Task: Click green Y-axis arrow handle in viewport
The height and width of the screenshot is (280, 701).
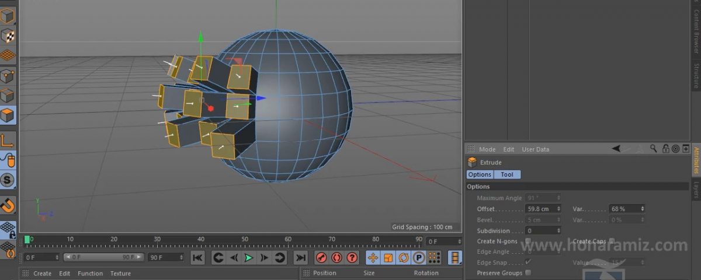Action: pyautogui.click(x=200, y=38)
